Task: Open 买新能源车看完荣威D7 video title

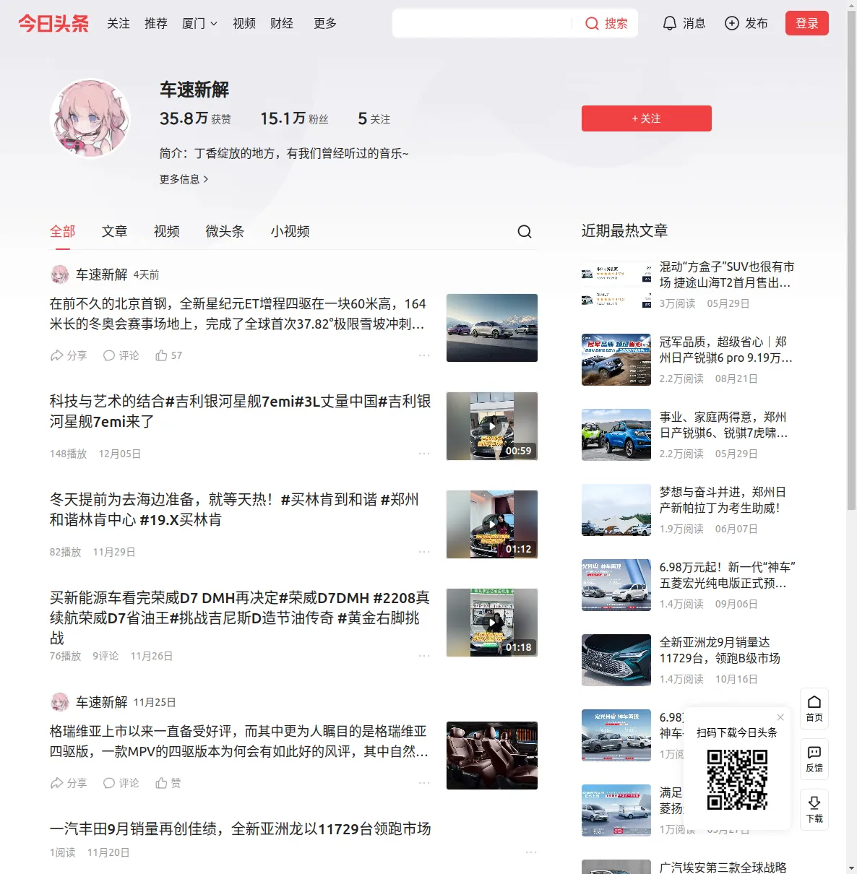Action: pyautogui.click(x=240, y=618)
